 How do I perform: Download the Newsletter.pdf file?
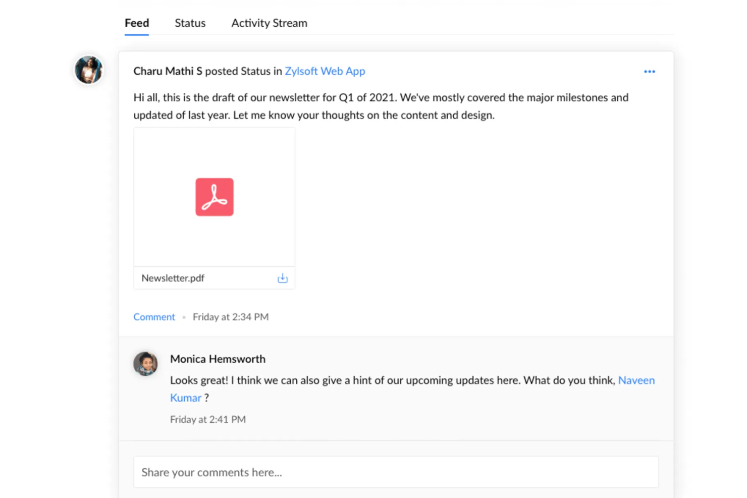click(282, 278)
